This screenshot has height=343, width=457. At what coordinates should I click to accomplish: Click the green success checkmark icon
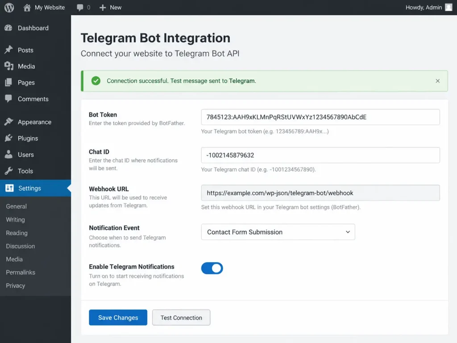point(96,81)
